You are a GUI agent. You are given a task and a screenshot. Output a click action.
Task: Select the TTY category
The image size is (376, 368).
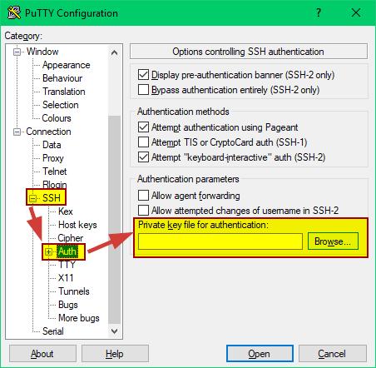67,265
